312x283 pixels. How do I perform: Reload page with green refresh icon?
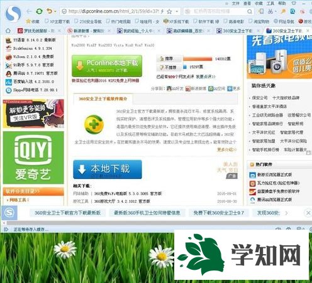coord(39,11)
